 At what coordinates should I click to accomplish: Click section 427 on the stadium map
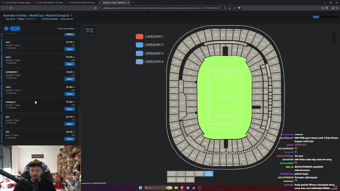click(223, 35)
